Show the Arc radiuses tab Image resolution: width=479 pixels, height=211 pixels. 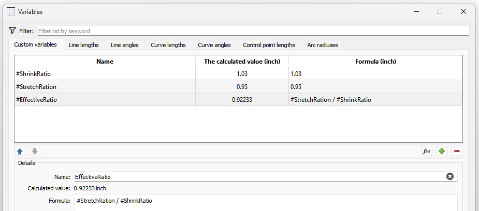coord(322,45)
